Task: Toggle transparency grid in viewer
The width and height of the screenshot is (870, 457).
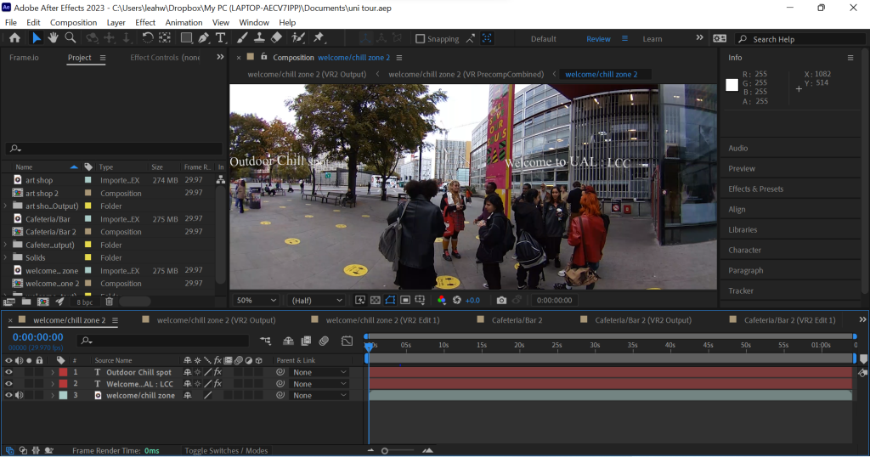Action: click(x=375, y=300)
